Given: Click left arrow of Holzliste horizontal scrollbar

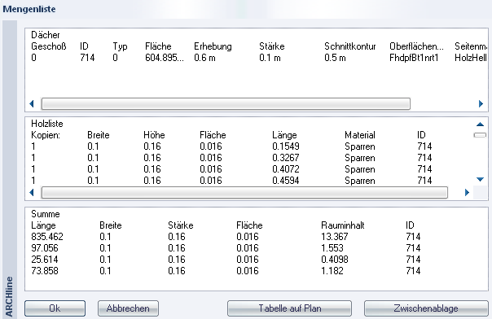Looking at the screenshot, I should pos(32,192).
